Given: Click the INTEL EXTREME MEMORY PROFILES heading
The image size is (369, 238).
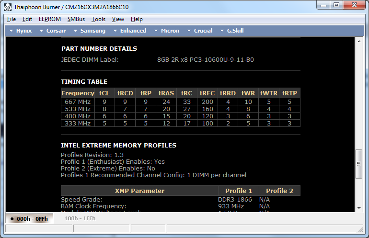Looking at the screenshot, I should [119, 146].
